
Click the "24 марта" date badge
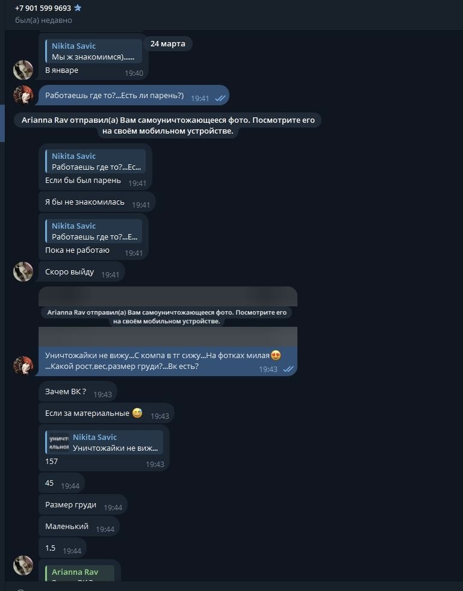(x=168, y=44)
